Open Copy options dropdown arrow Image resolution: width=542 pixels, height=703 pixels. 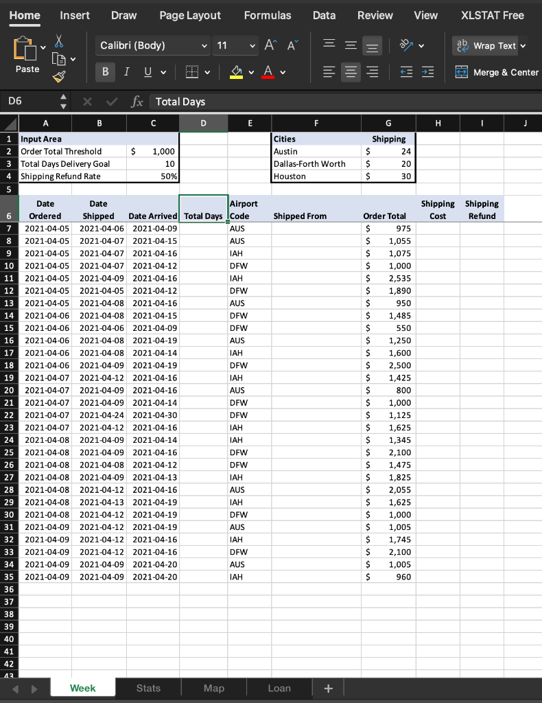pos(73,59)
